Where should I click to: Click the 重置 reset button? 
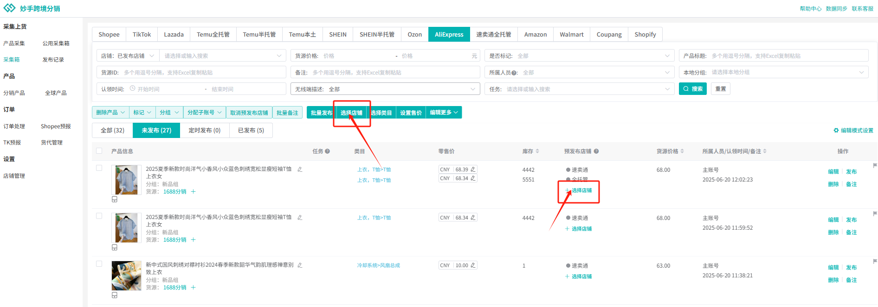click(721, 89)
